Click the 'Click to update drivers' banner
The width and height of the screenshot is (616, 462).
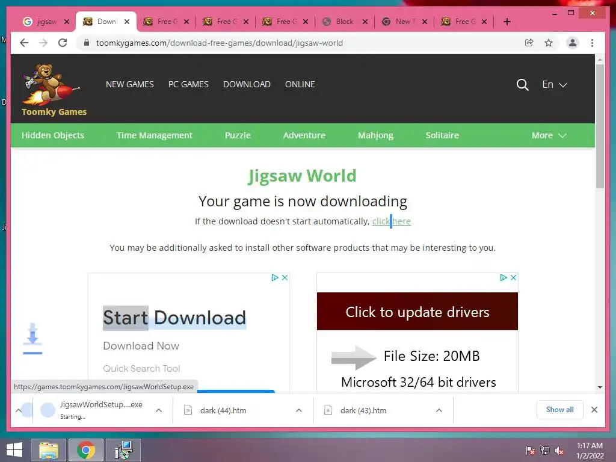417,312
